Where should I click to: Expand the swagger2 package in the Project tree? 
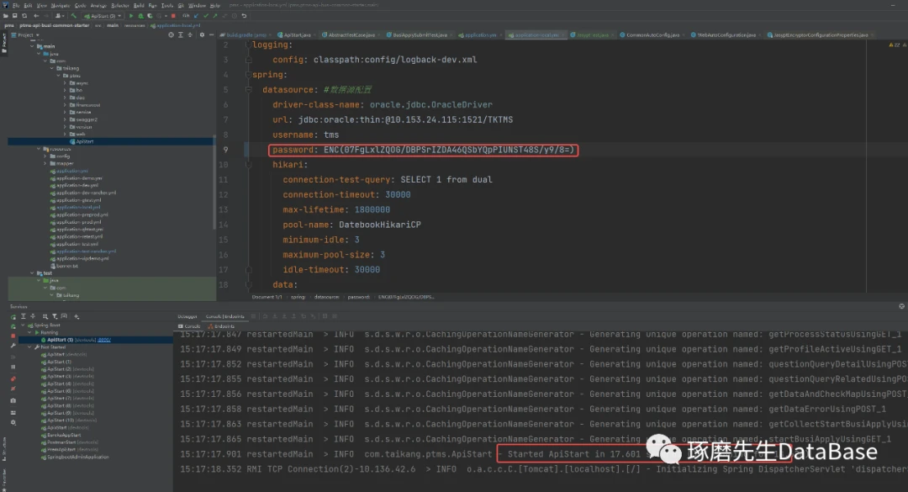click(x=65, y=119)
